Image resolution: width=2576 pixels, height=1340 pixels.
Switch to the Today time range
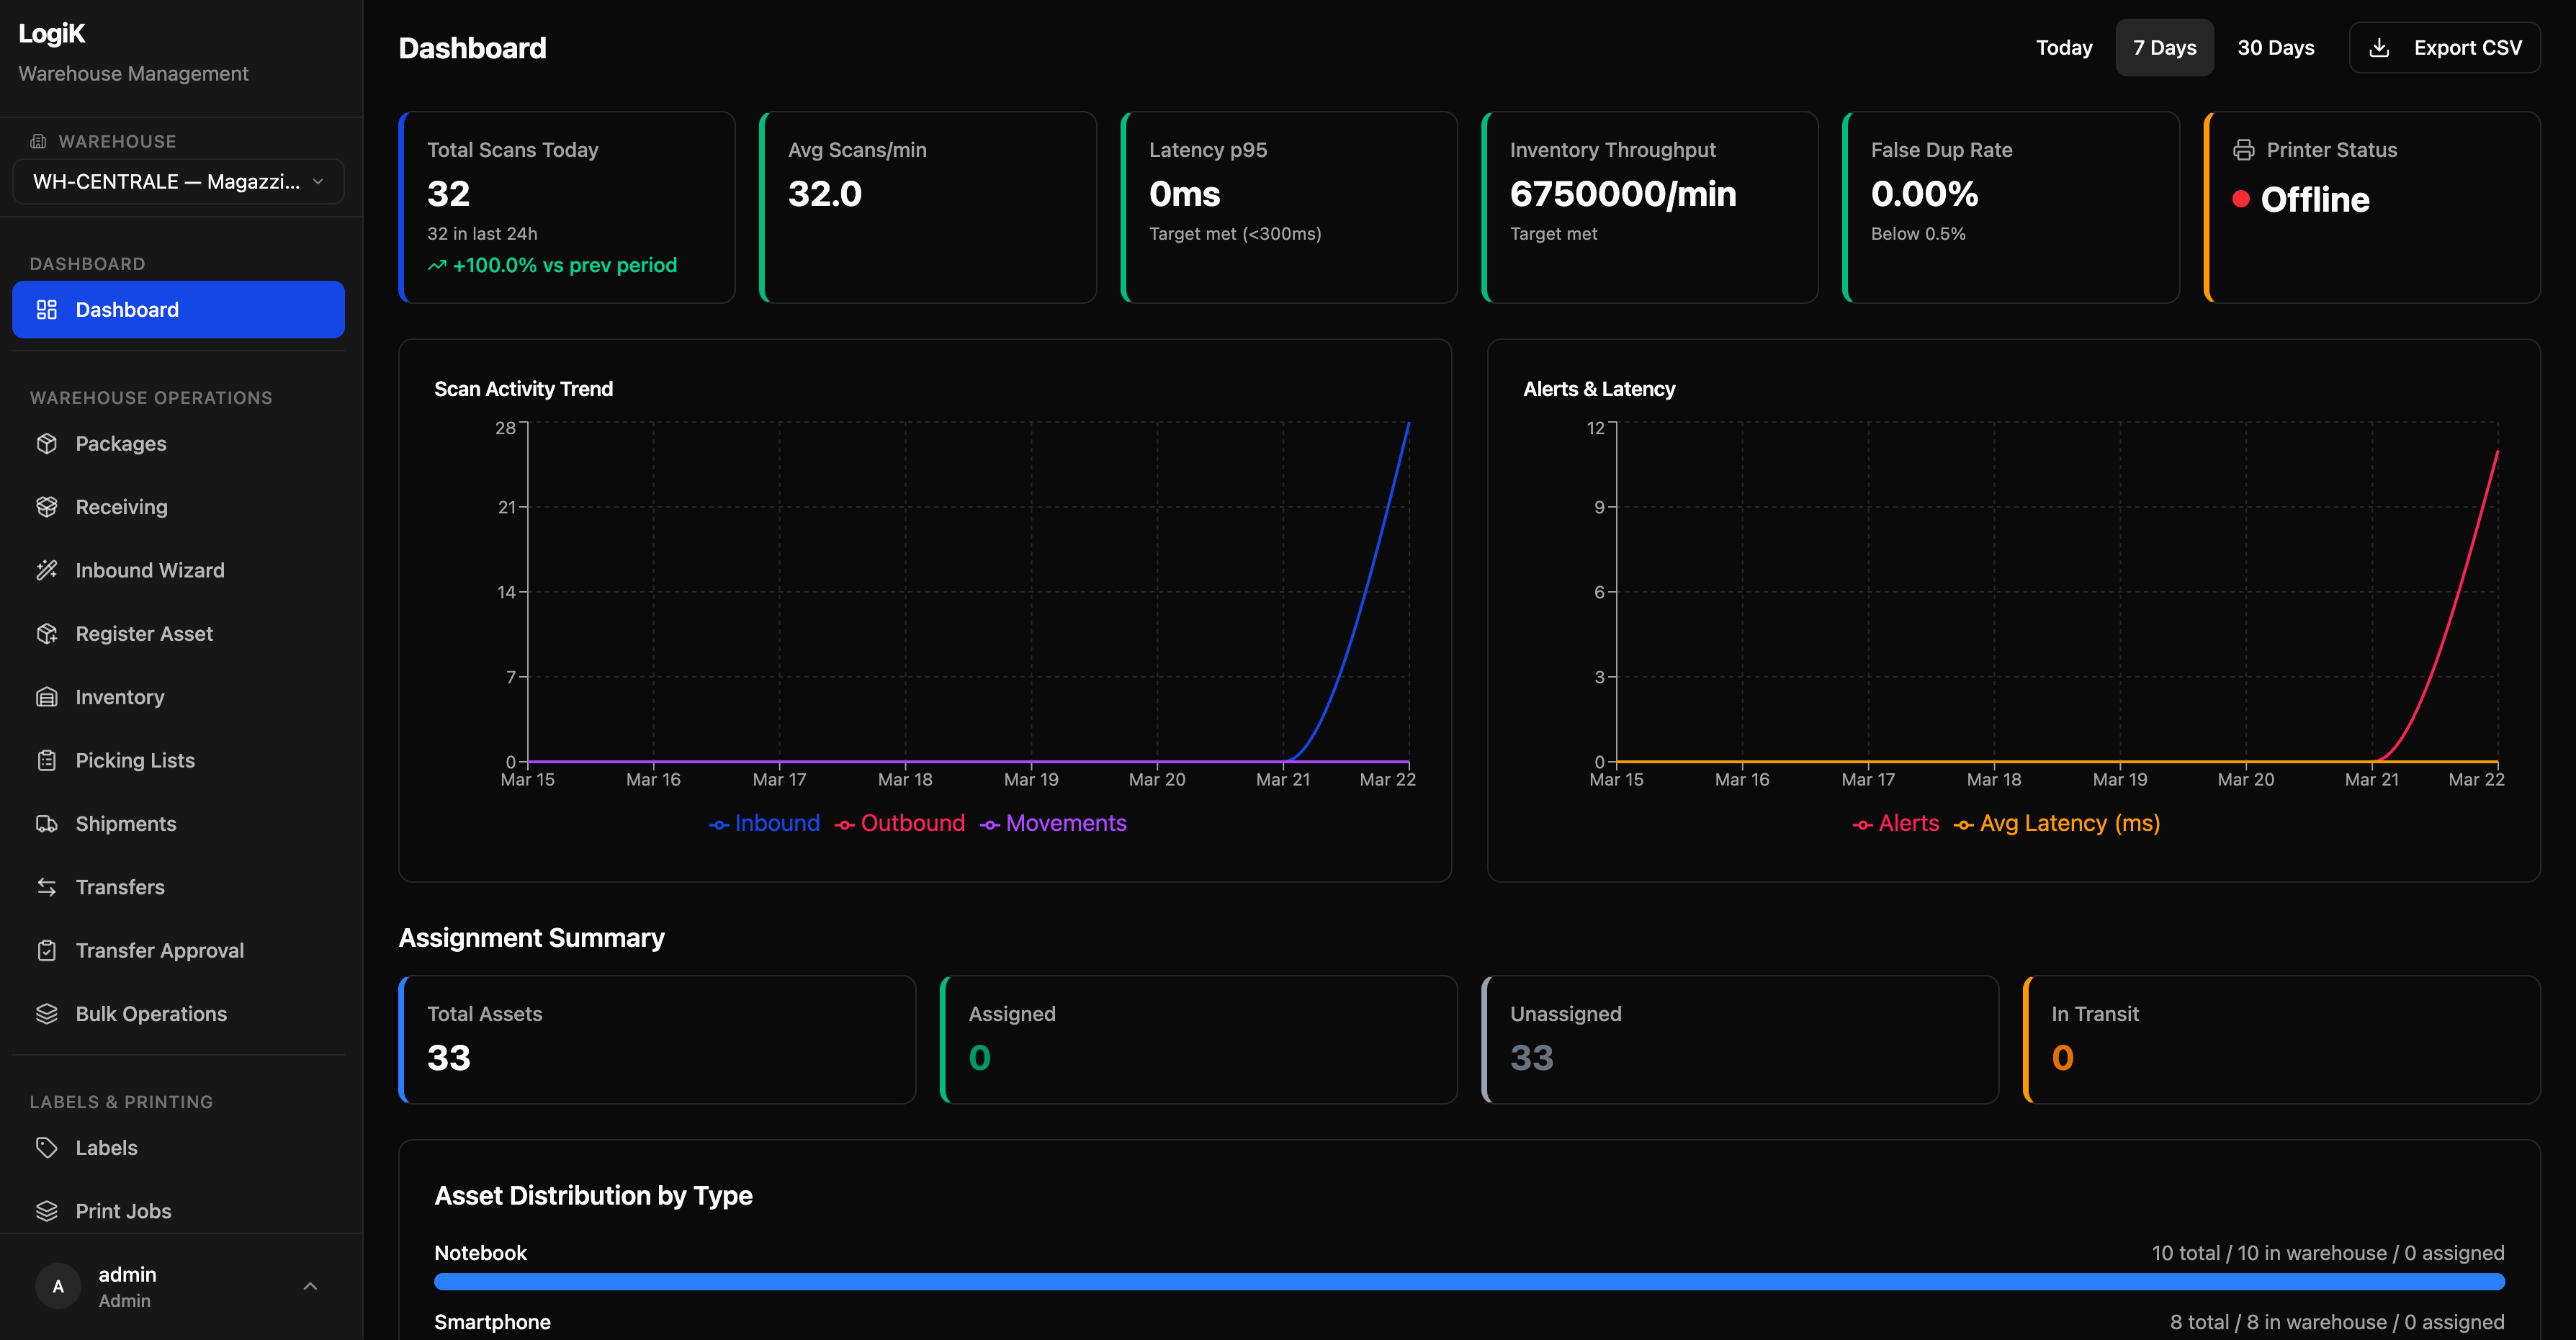click(2064, 48)
